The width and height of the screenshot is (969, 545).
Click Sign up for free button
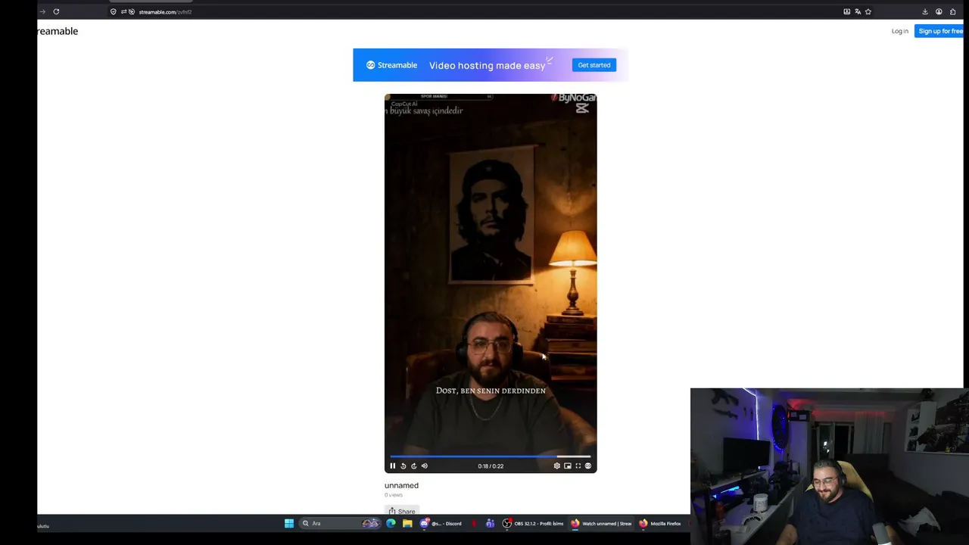coord(940,31)
